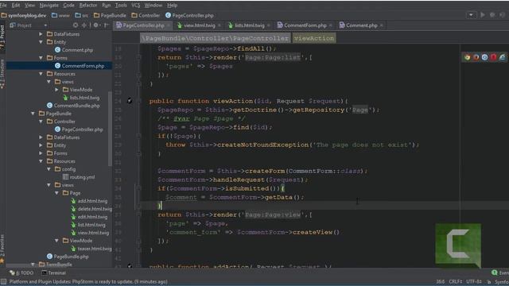The width and height of the screenshot is (509, 286).
Task: Open the File menu
Action: coord(3,6)
